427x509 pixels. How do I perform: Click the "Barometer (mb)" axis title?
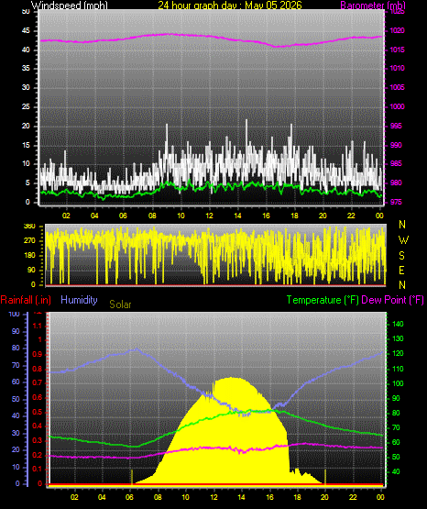(373, 6)
